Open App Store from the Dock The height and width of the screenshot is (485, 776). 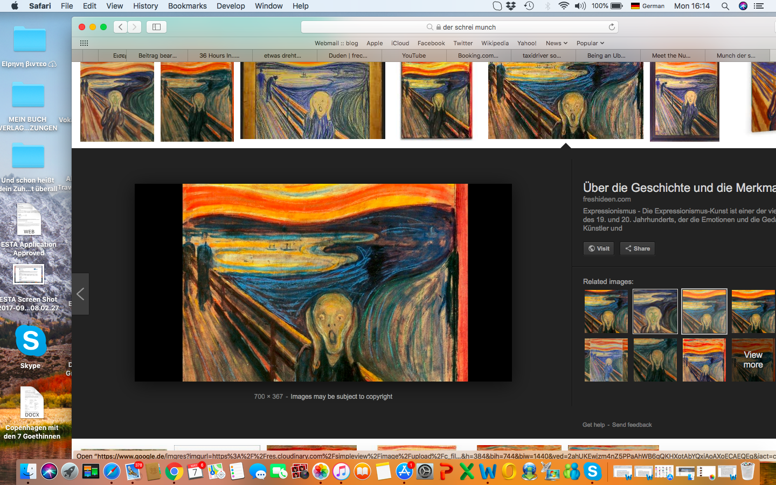(x=404, y=472)
